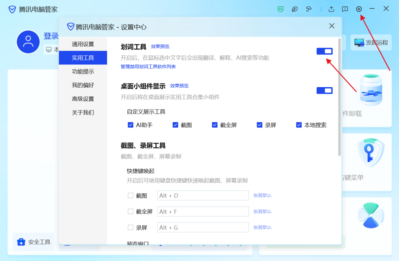Click the upload arrow icon in title bar
Screen dimensions: 399x261
[331, 9]
